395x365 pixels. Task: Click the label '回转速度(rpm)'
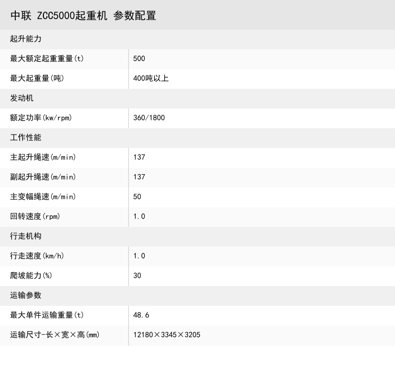pos(35,217)
